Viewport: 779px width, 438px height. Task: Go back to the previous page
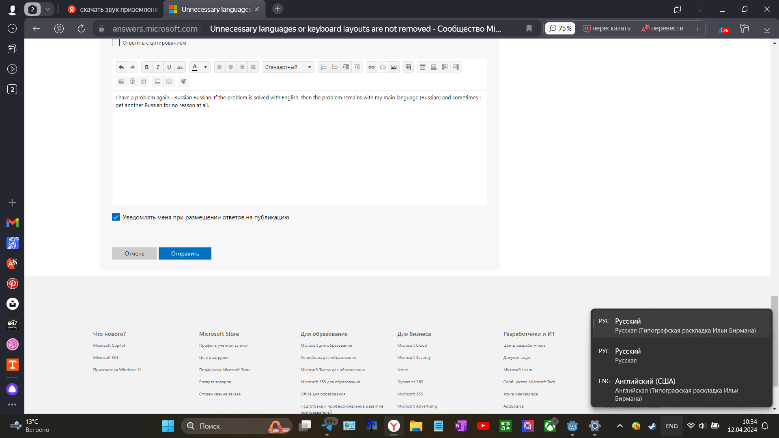36,28
